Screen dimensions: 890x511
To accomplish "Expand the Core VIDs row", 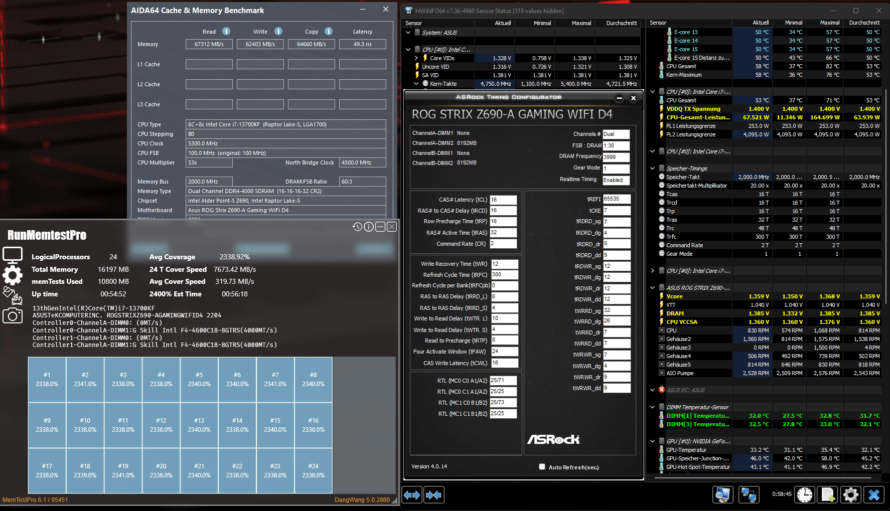I will point(416,58).
